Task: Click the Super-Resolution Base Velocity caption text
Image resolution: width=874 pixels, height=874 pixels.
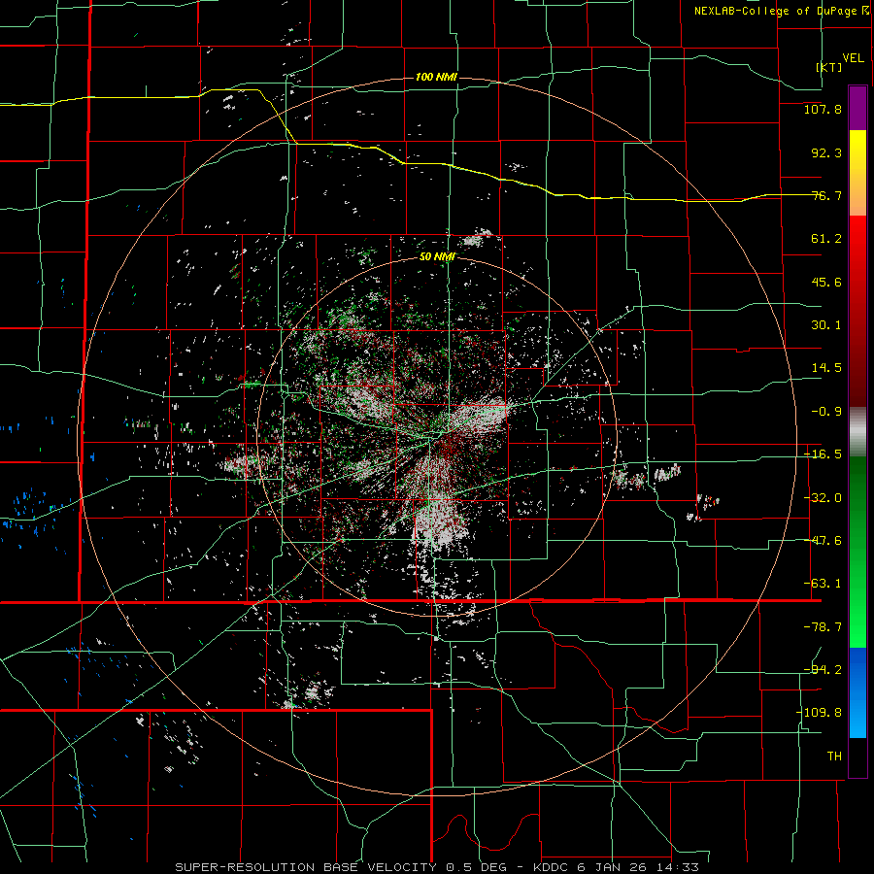Action: coord(436,867)
